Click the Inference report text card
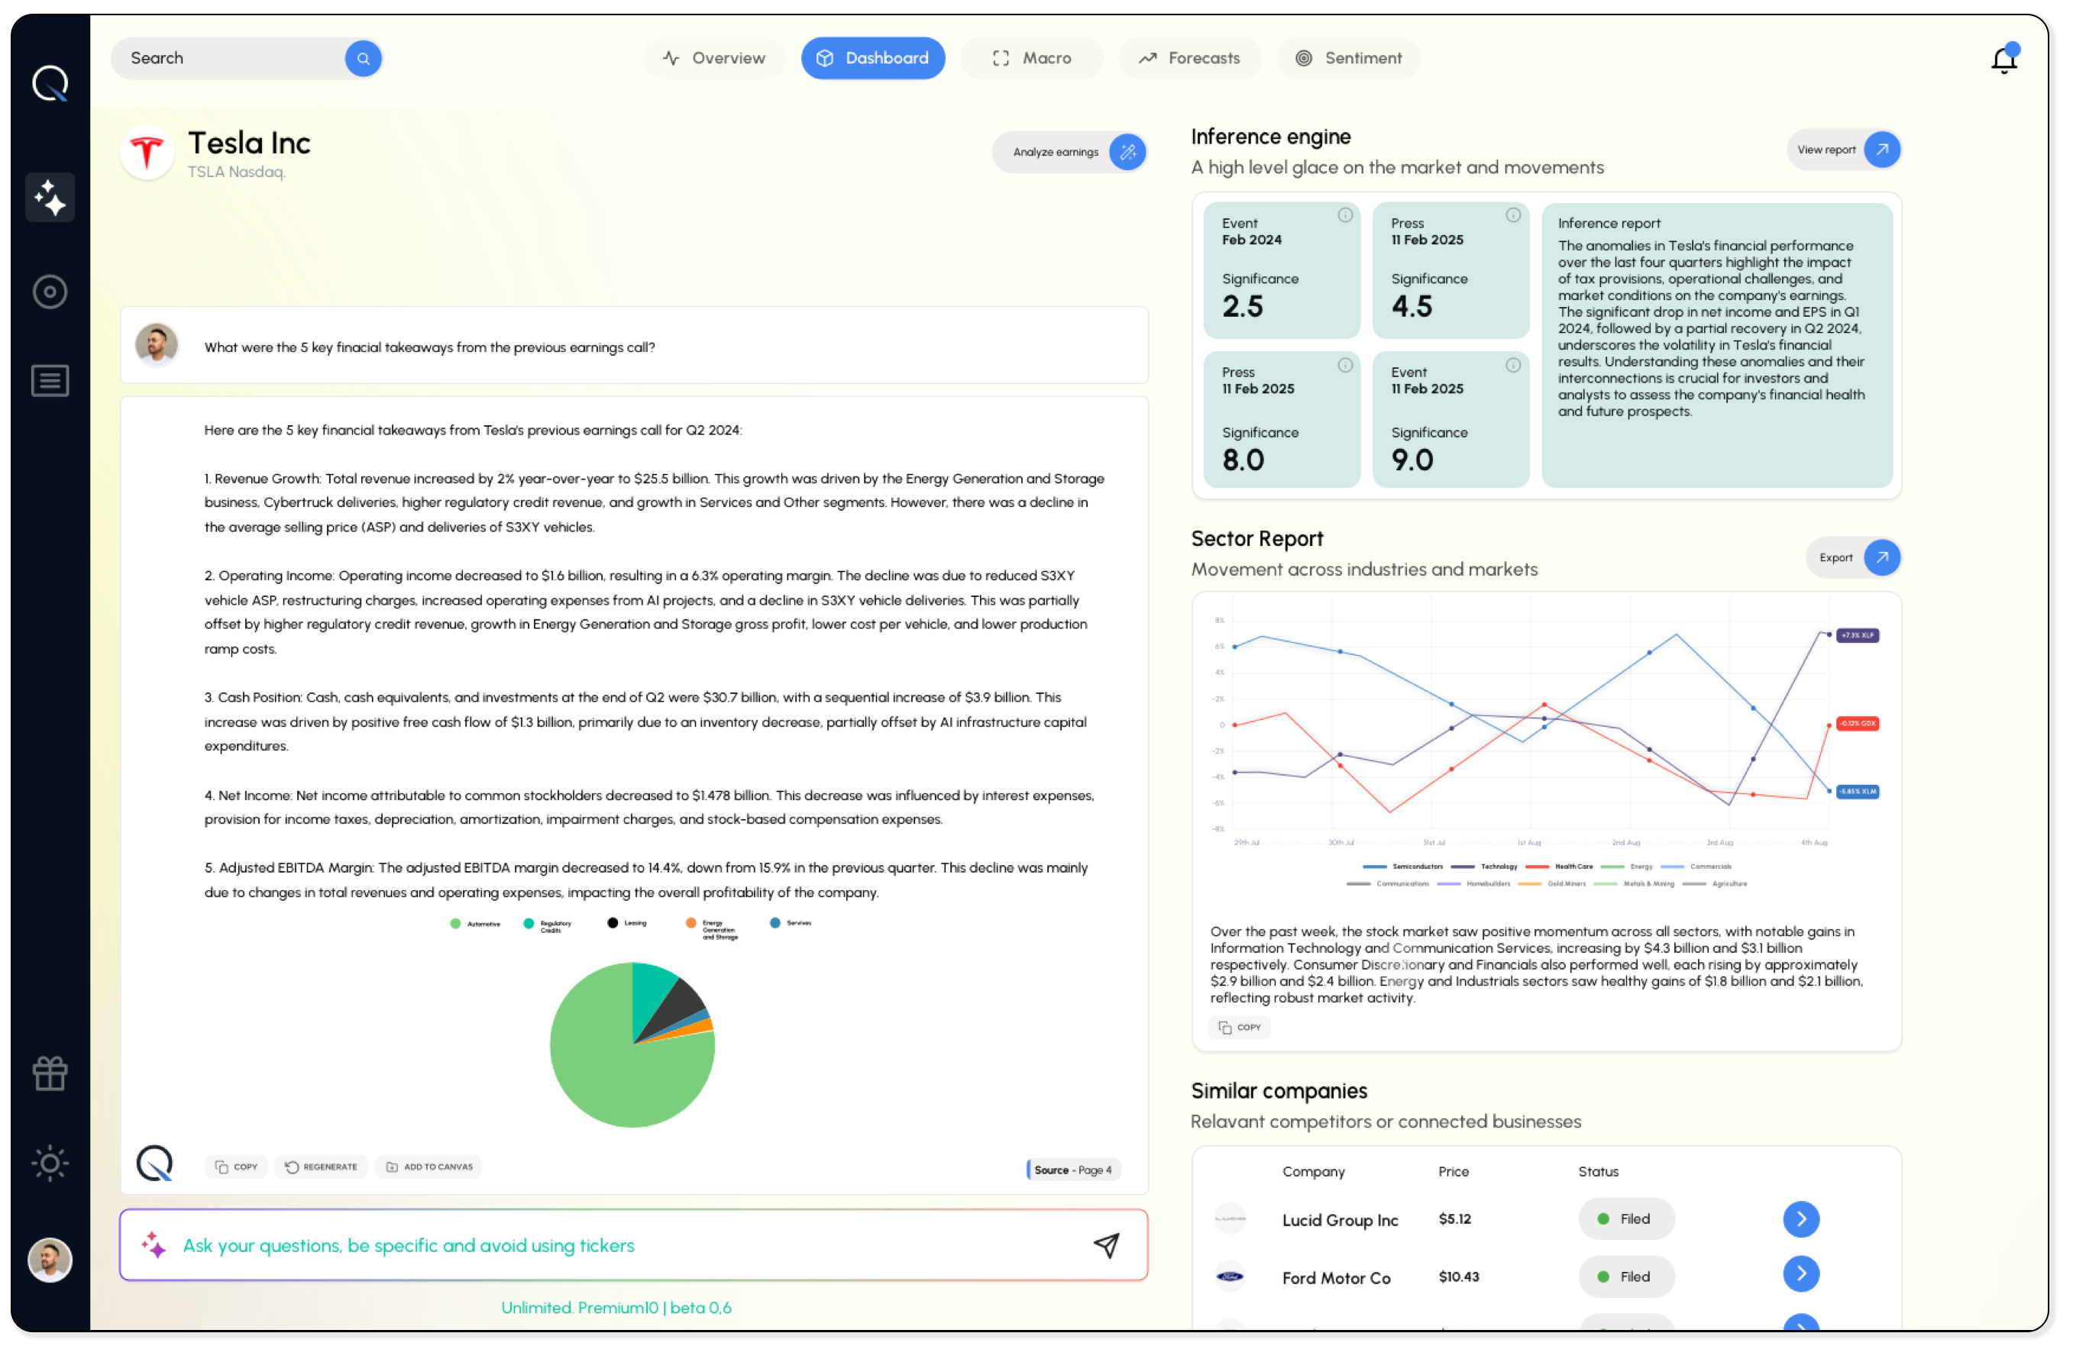This screenshot has height=1346, width=2073. pos(1719,346)
